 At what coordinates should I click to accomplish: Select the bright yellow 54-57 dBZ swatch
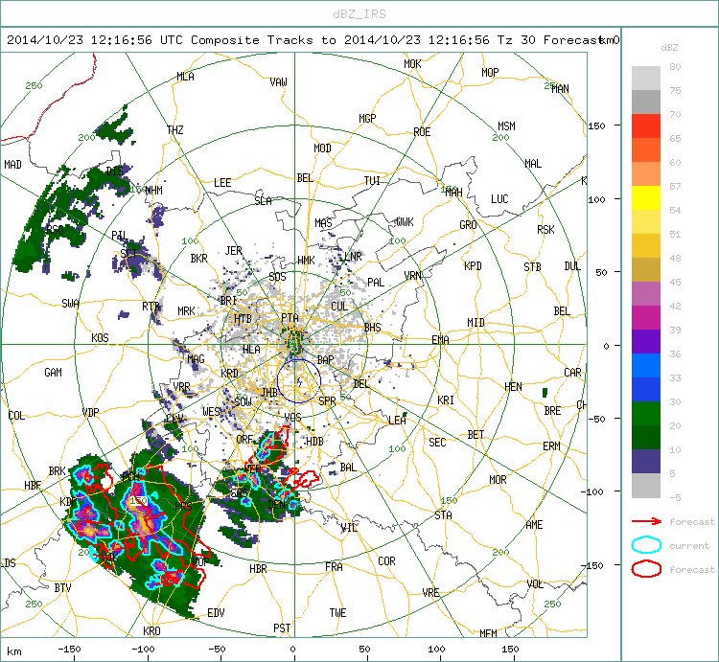[645, 198]
